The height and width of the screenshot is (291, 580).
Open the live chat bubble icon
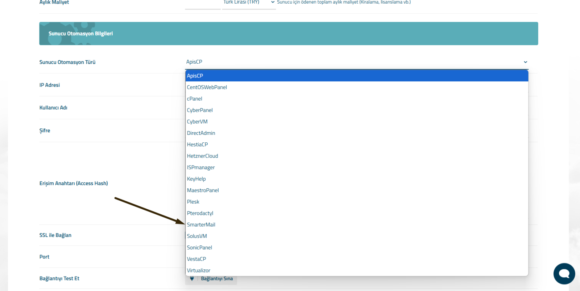click(x=564, y=274)
